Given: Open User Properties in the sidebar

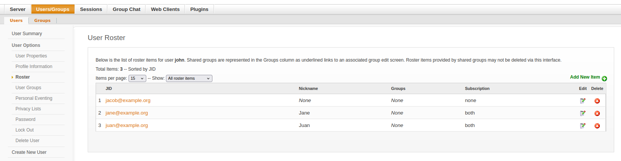Looking at the screenshot, I should point(31,56).
